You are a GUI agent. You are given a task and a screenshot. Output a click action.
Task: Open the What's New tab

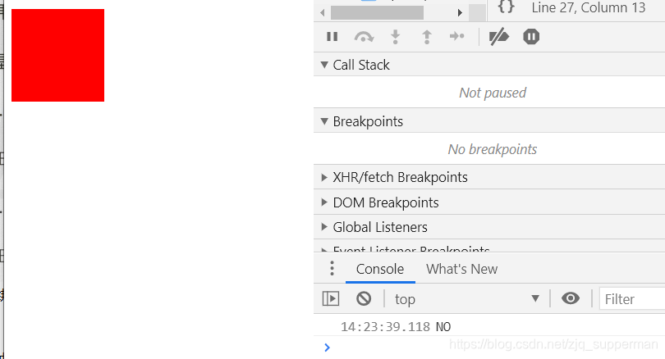[x=462, y=269]
